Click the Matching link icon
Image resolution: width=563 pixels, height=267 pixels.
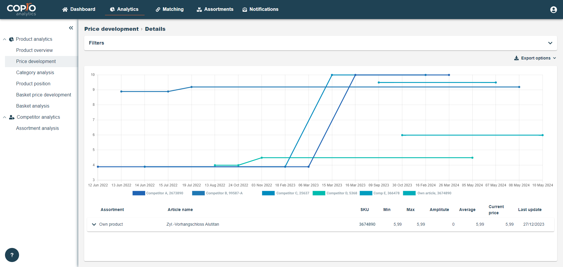click(158, 9)
